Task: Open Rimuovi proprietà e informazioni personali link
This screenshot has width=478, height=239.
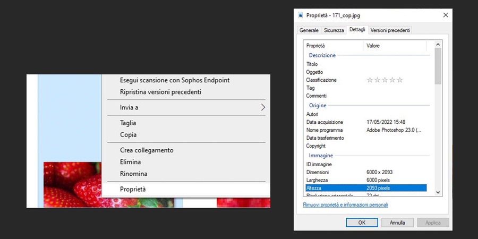Action: click(345, 204)
